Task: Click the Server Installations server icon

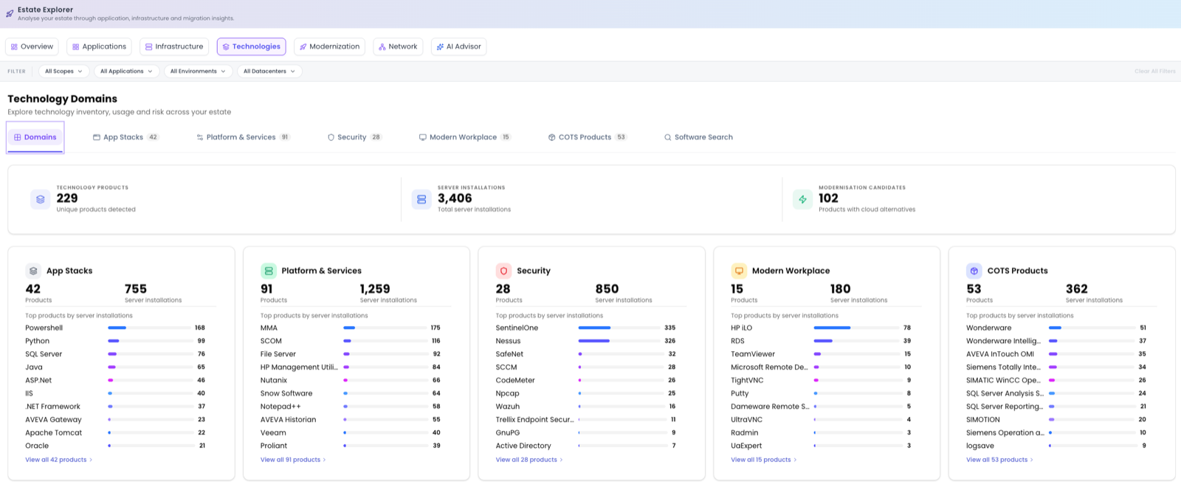Action: (421, 199)
